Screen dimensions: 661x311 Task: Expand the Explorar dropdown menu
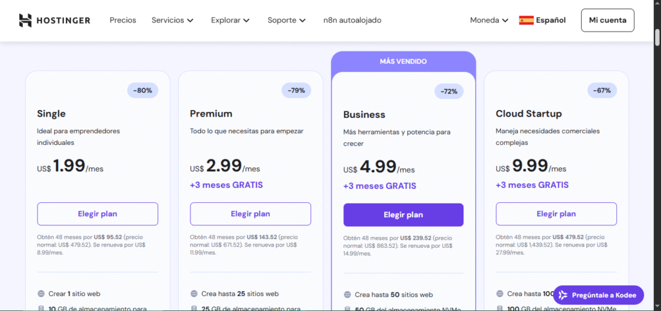[230, 20]
